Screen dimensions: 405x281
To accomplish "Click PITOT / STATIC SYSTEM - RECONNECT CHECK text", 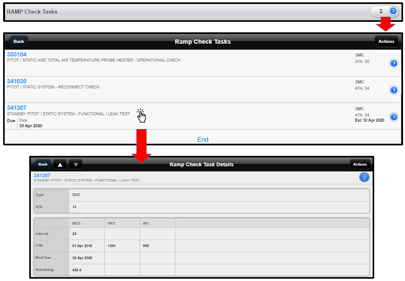I will [53, 87].
